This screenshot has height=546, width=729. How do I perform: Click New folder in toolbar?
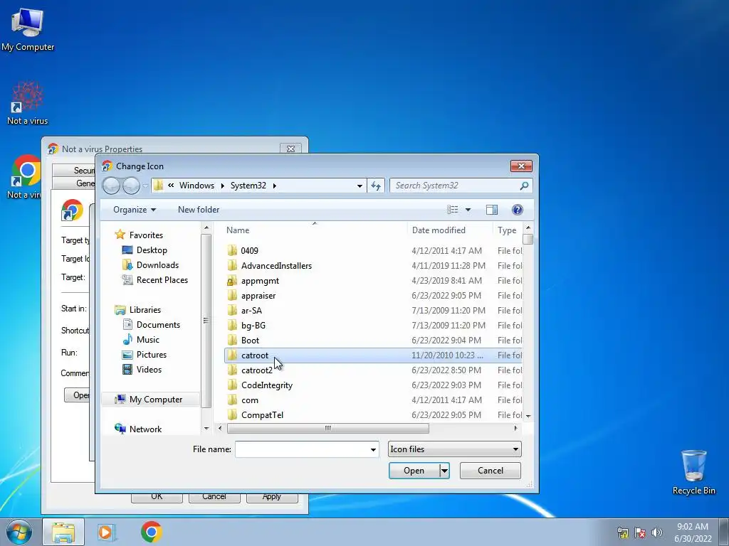(x=199, y=210)
